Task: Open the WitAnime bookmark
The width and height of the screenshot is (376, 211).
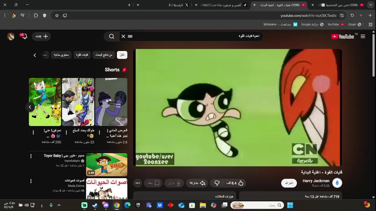Action: (280, 24)
